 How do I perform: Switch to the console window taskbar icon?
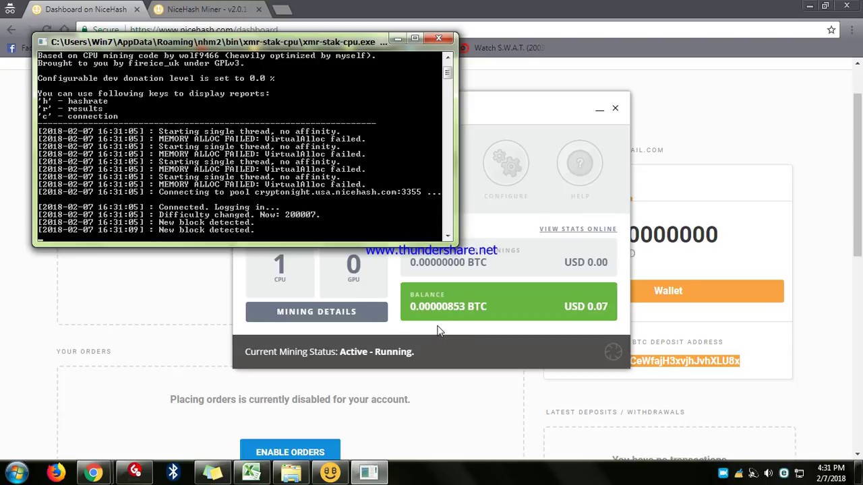(369, 472)
